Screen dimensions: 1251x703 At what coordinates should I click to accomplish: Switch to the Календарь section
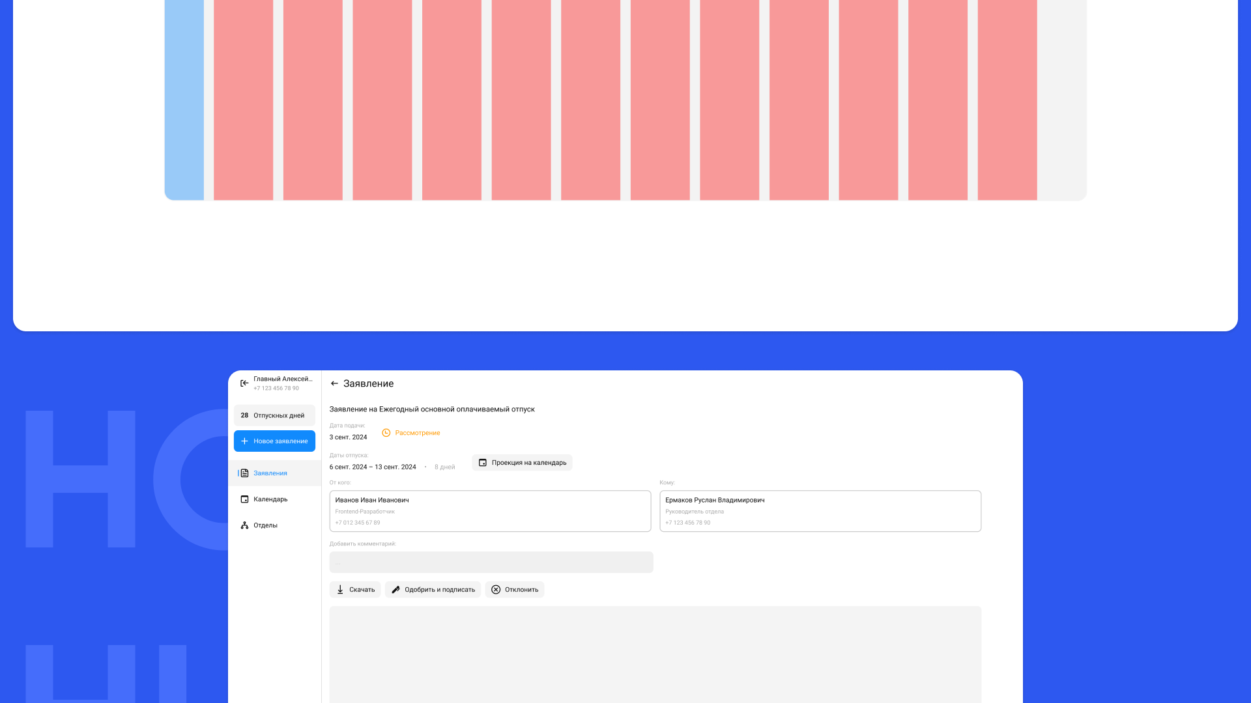(270, 499)
